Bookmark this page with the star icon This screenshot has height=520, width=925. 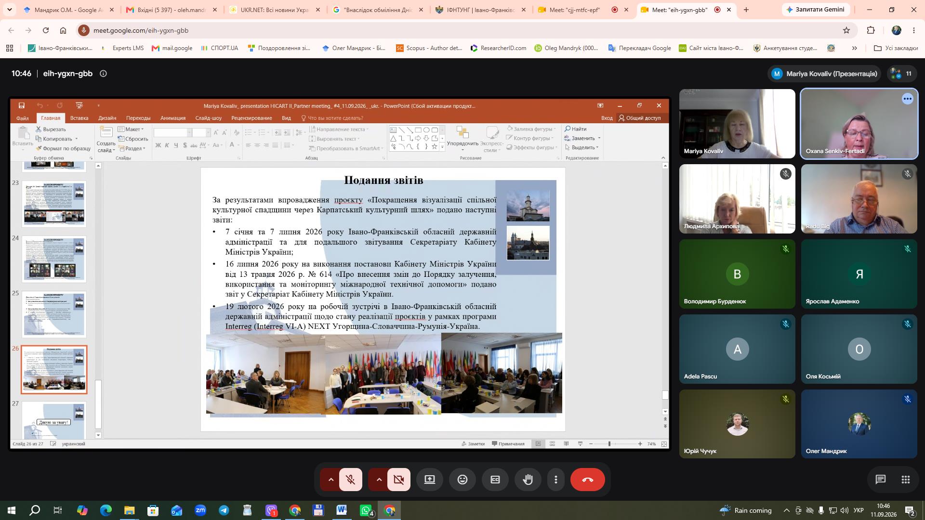point(846,30)
